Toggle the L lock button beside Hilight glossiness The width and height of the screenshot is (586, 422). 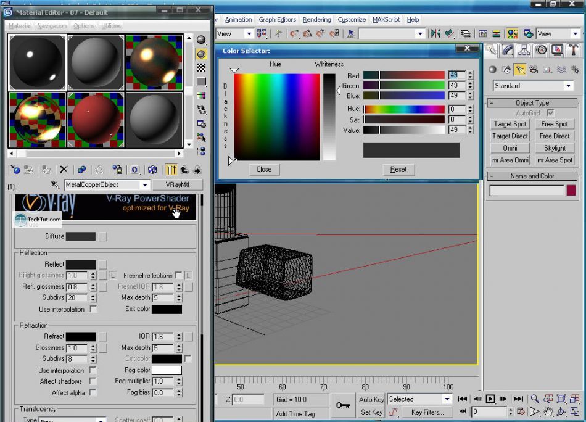[113, 276]
